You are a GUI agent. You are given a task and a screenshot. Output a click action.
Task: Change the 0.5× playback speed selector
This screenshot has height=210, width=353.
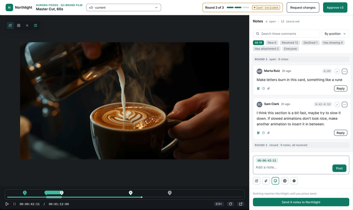click(x=219, y=204)
